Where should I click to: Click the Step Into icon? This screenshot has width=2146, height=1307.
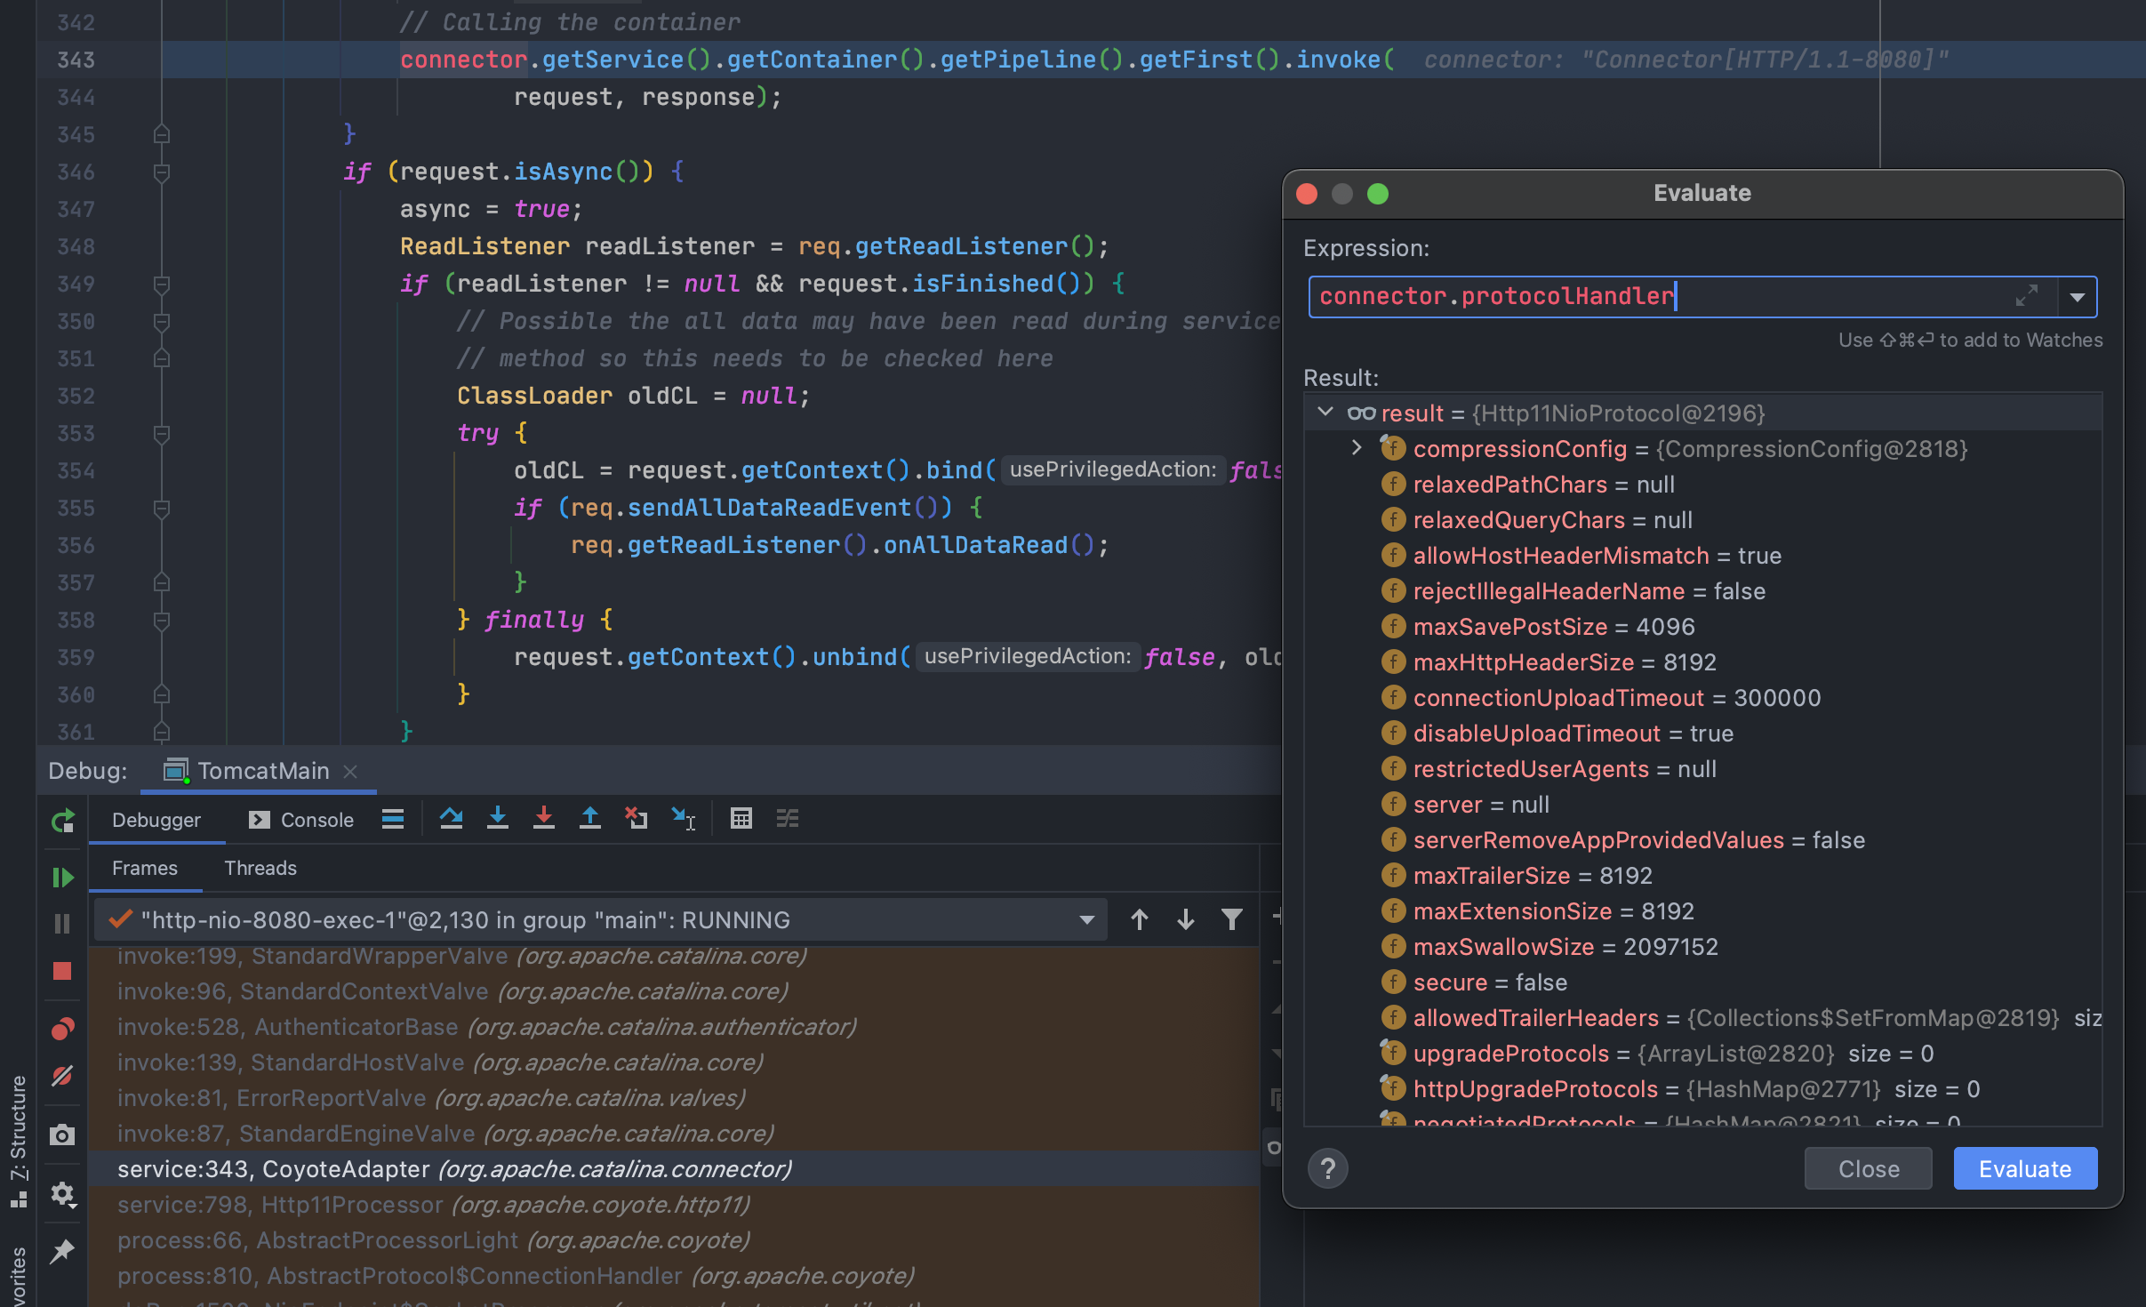[x=498, y=818]
